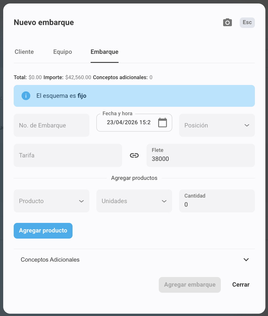Open the Posición dropdown
268x316 pixels.
click(x=217, y=125)
